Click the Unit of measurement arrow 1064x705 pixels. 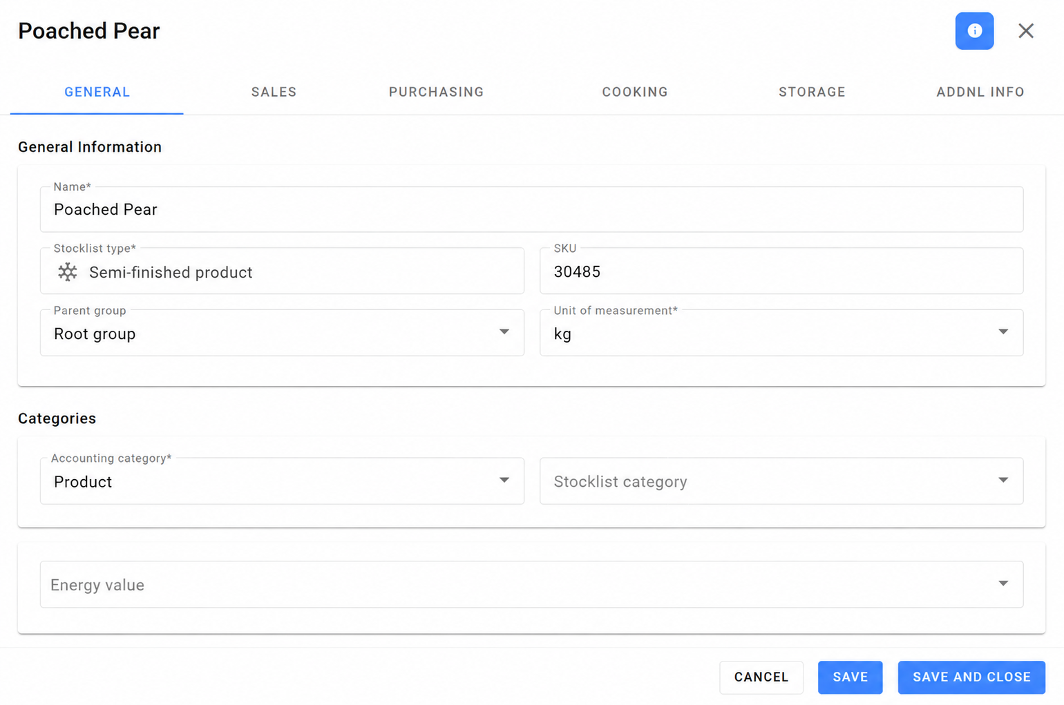point(1003,332)
